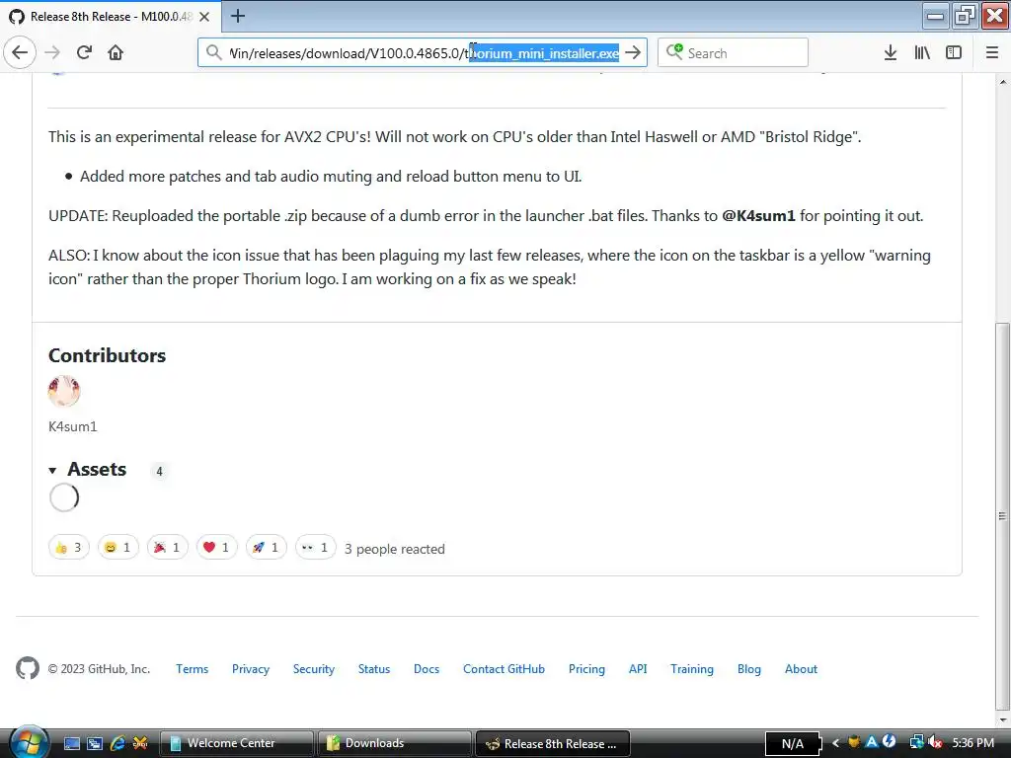Switch to Downloads taskbar window
This screenshot has height=758, width=1011.
(x=394, y=743)
